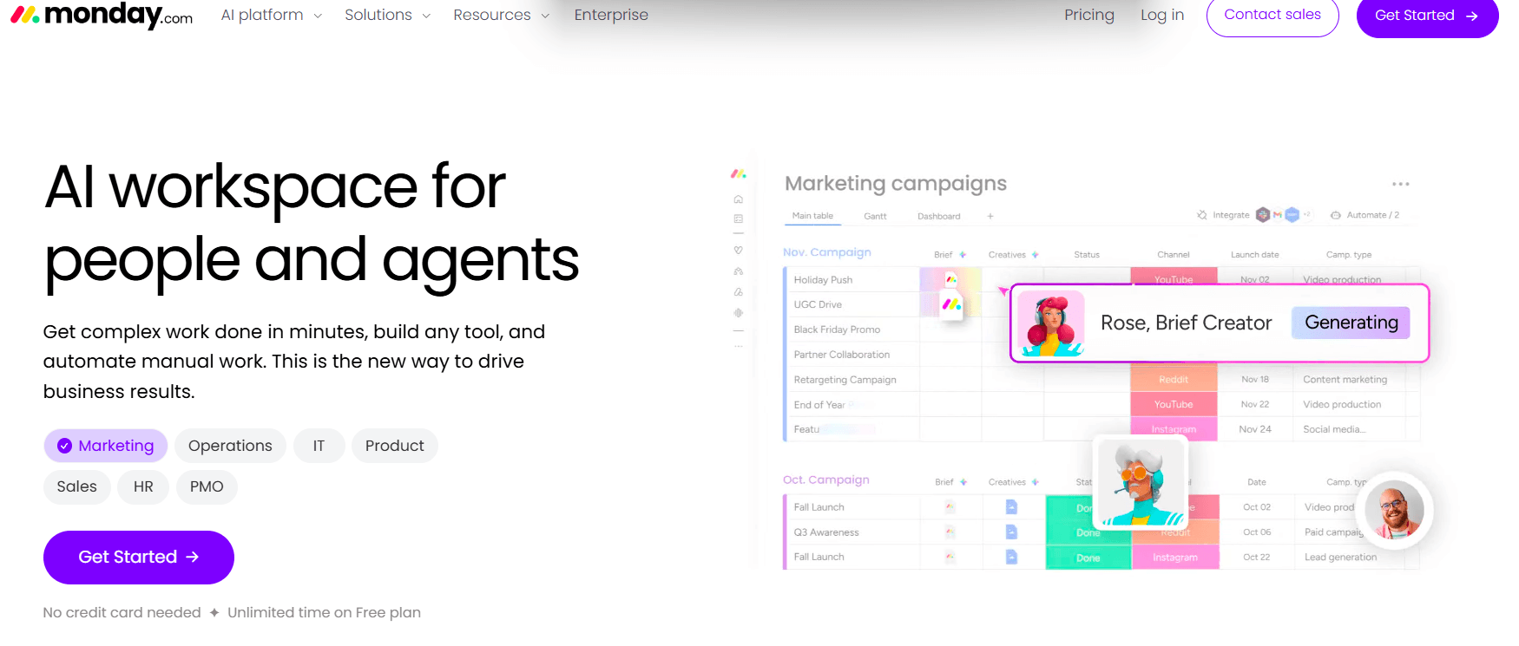Click the Contact sales button
The width and height of the screenshot is (1519, 646).
click(x=1272, y=15)
